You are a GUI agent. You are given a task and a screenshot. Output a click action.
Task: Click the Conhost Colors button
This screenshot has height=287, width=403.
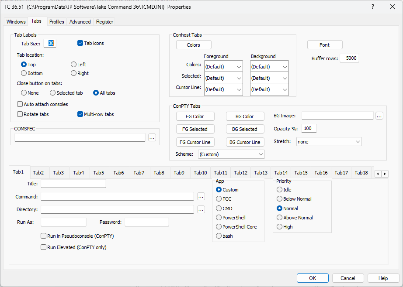pyautogui.click(x=194, y=45)
